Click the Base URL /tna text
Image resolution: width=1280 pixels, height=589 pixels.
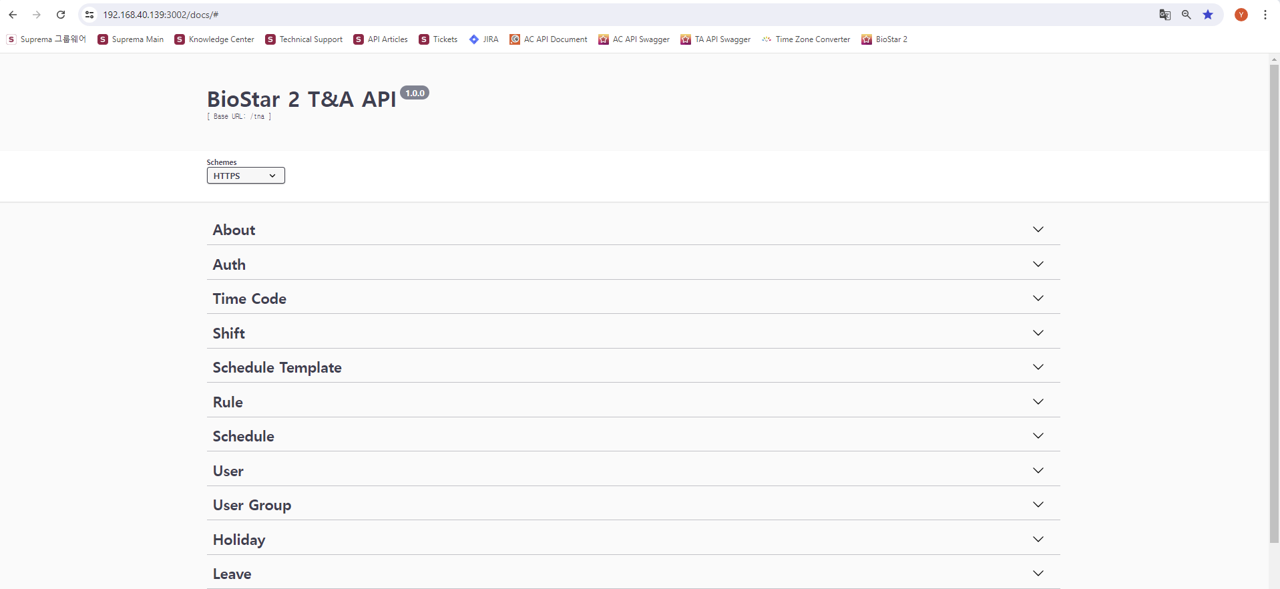(x=239, y=116)
